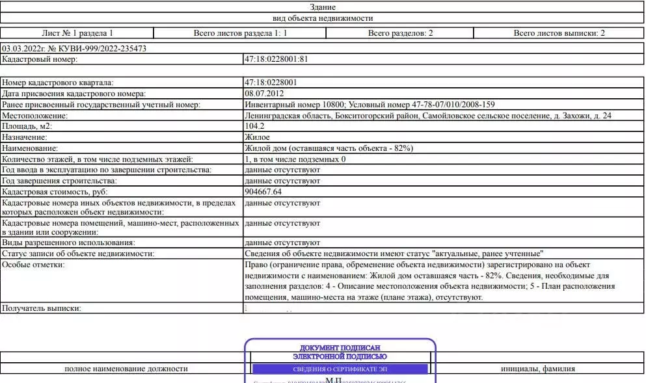Select 'Жилой дом (оставшаяся часть объекта - 82%)'

click(x=329, y=148)
